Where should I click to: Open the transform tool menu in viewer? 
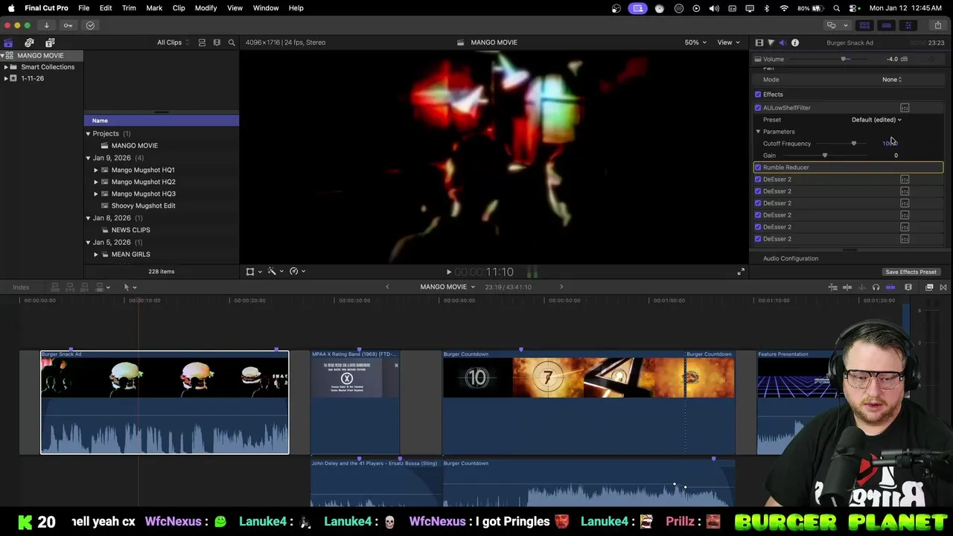(x=253, y=272)
